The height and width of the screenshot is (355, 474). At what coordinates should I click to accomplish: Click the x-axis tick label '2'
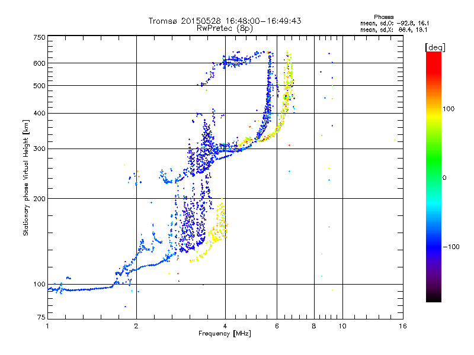click(x=136, y=326)
